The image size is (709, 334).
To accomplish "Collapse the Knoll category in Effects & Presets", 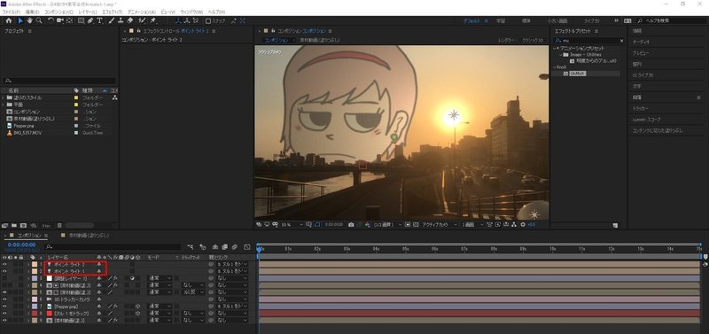I will tap(555, 67).
